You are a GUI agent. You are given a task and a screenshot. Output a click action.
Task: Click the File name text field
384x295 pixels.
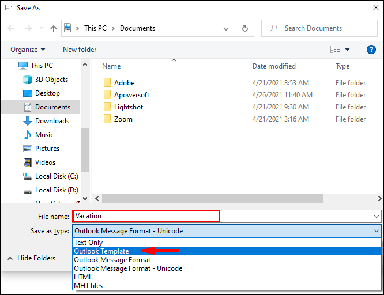[x=146, y=216]
